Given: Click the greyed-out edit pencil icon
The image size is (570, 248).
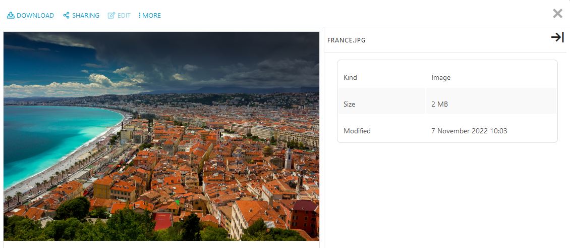Looking at the screenshot, I should [x=111, y=16].
